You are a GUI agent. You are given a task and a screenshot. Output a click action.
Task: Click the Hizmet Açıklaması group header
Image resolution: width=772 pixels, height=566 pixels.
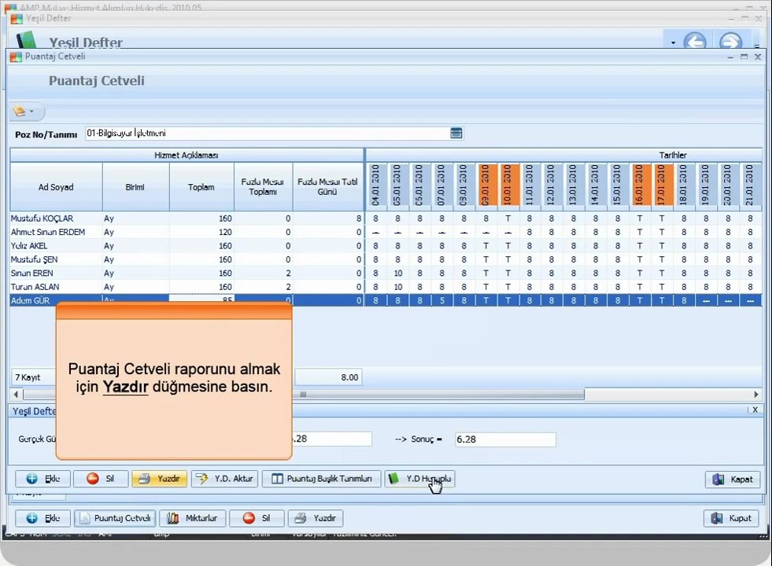coord(187,155)
